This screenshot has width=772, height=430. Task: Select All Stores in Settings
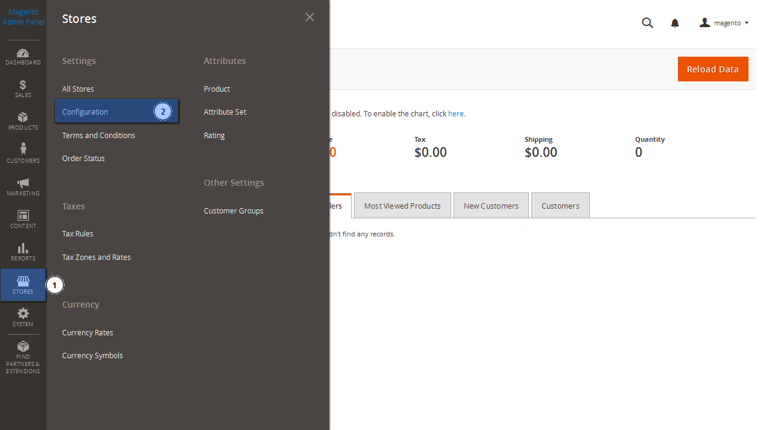coord(78,89)
